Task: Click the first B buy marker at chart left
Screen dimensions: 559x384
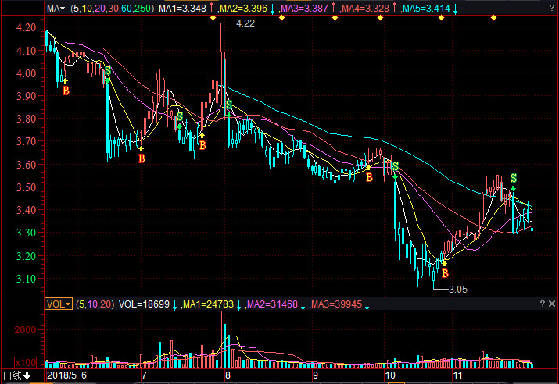Action: tap(66, 91)
